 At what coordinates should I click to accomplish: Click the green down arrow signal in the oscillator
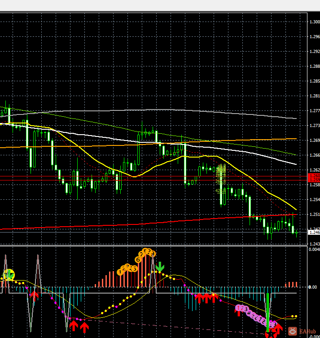tap(160, 267)
